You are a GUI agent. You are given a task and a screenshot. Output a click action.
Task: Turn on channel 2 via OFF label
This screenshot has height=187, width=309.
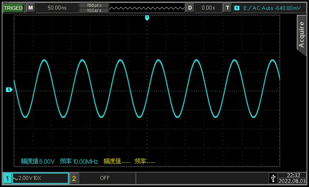click(x=105, y=178)
